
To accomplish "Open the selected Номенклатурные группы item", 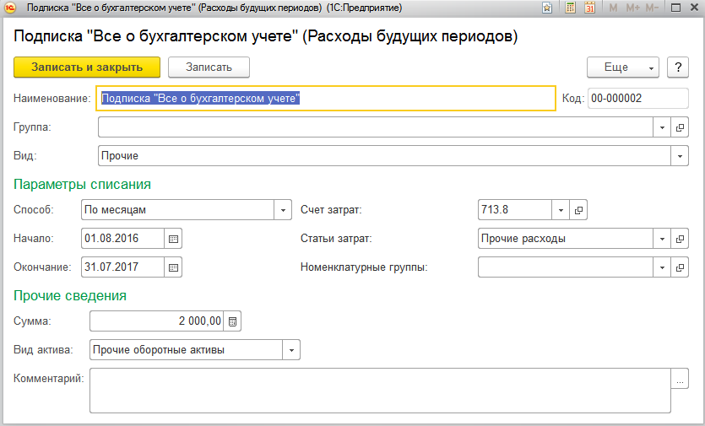I will [x=681, y=267].
